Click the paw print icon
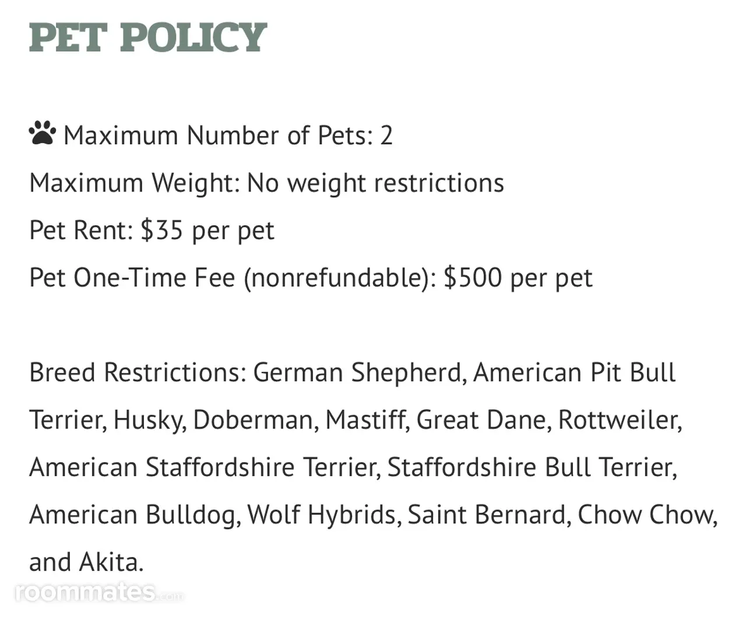 (42, 134)
